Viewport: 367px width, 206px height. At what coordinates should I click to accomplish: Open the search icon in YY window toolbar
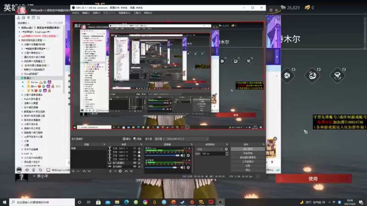(x=39, y=17)
